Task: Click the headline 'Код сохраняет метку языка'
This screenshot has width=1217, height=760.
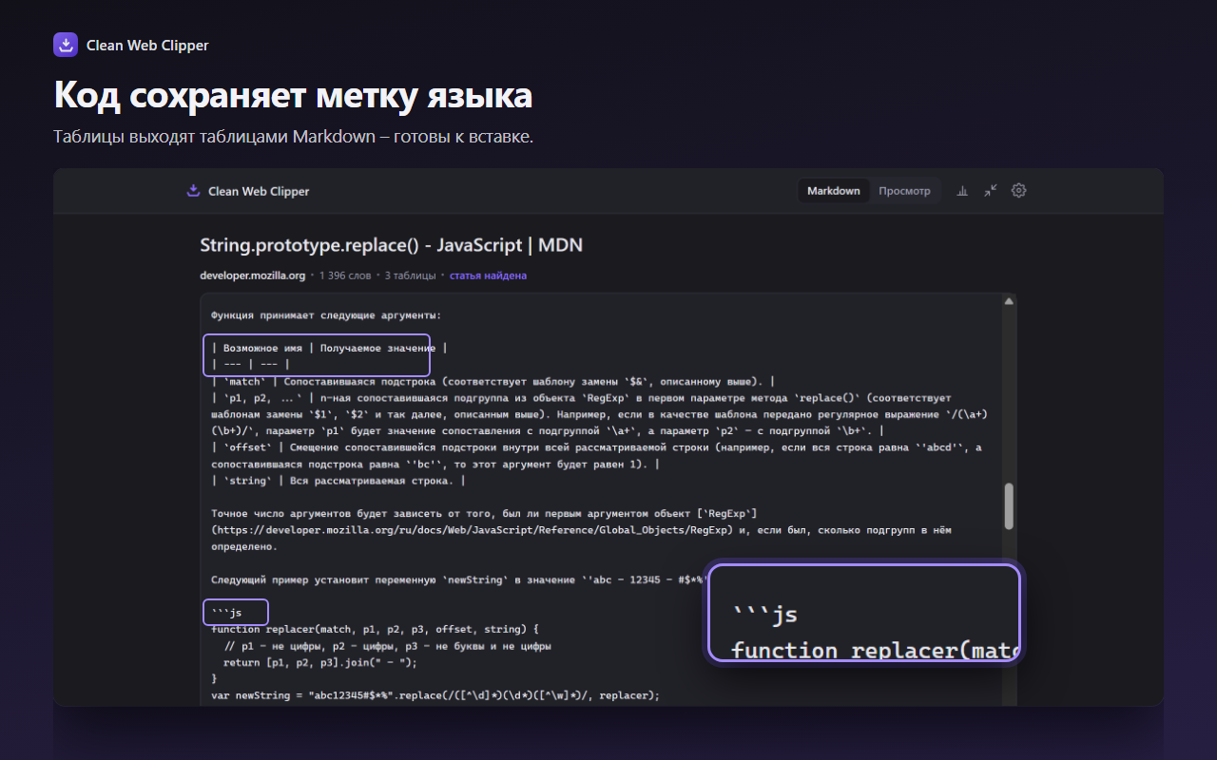Action: (293, 95)
